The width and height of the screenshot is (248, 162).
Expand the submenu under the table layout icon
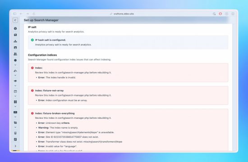pos(15,96)
